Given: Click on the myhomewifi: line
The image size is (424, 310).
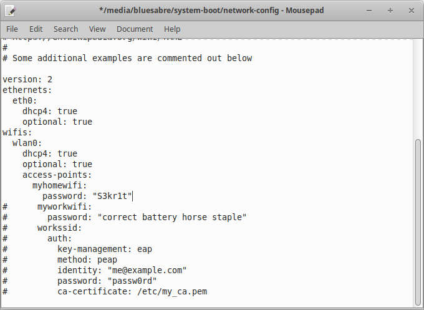Looking at the screenshot, I should 59,186.
